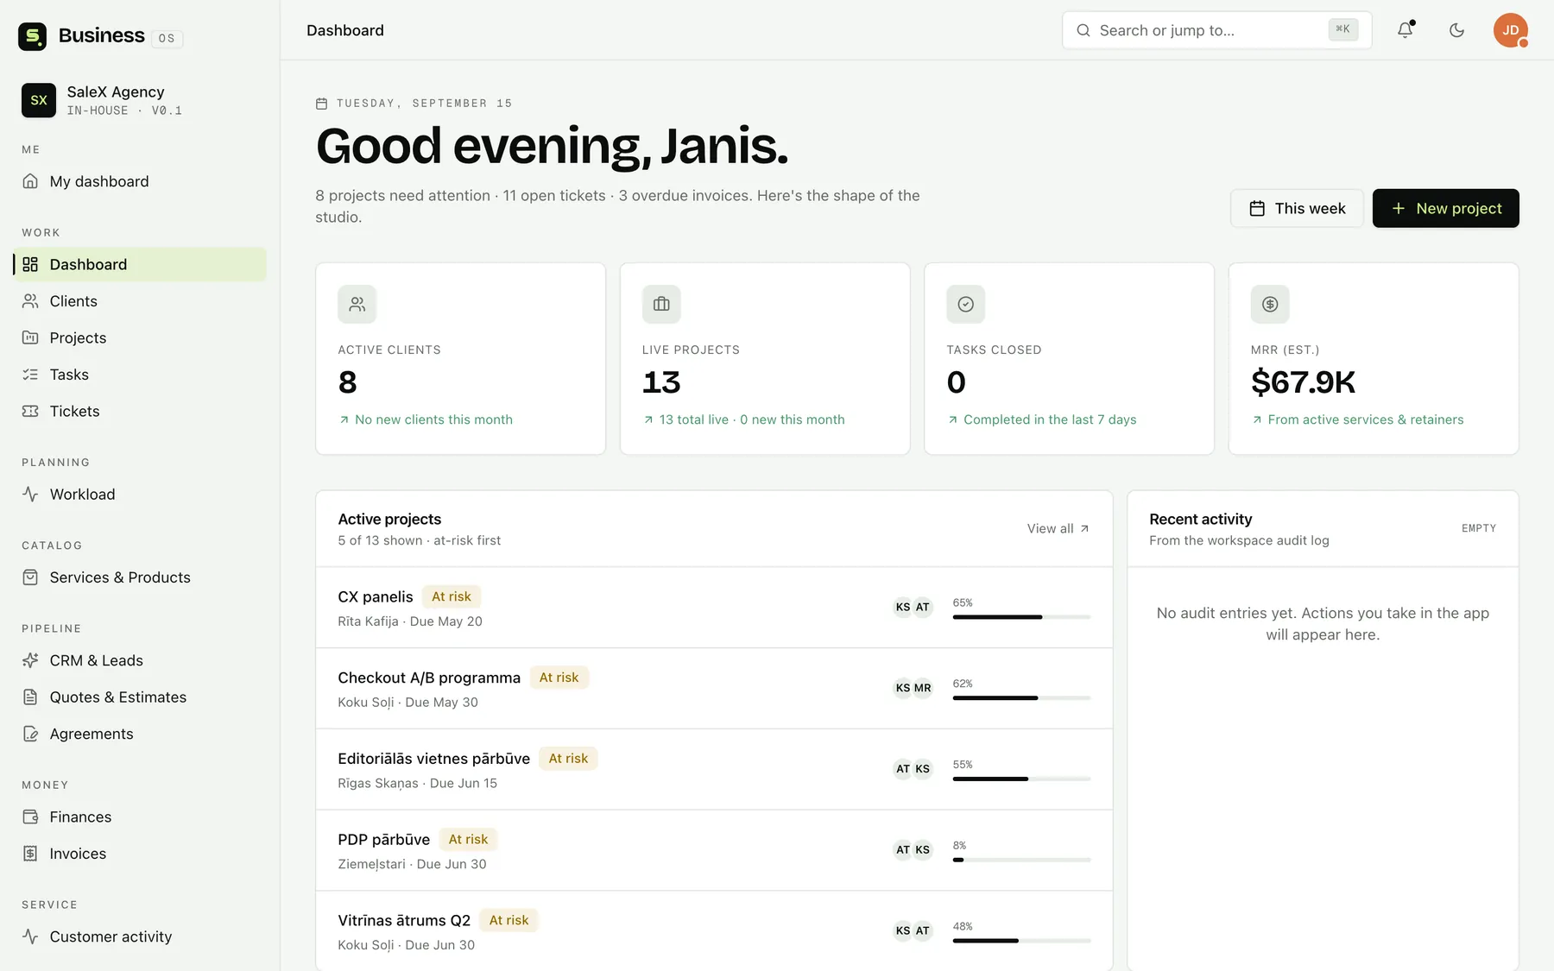The width and height of the screenshot is (1554, 971).
Task: Open the notifications bell
Action: [1406, 30]
